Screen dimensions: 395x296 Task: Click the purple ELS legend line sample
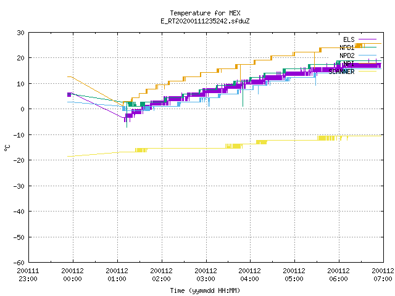367,39
